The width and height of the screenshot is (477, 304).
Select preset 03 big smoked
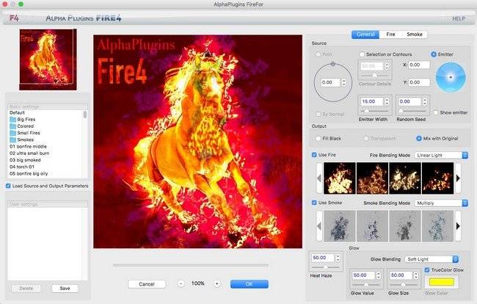pyautogui.click(x=25, y=160)
